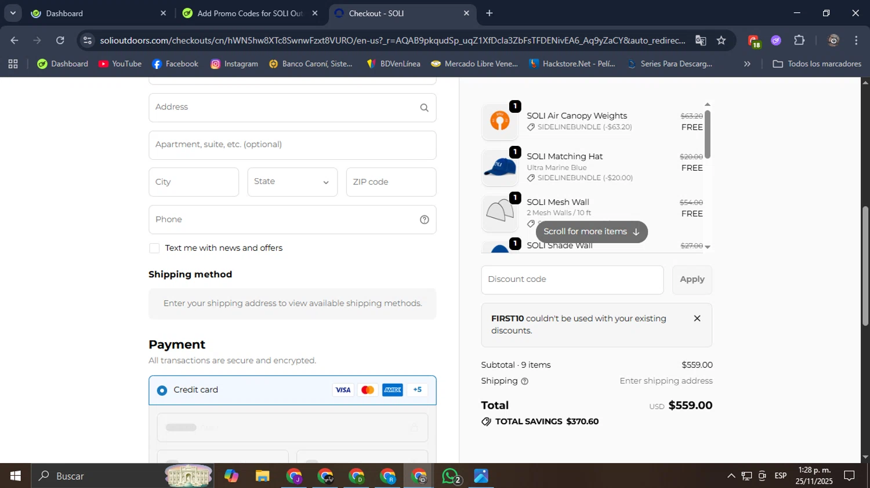Open the Photos app on the taskbar
The image size is (870, 488).
481,476
